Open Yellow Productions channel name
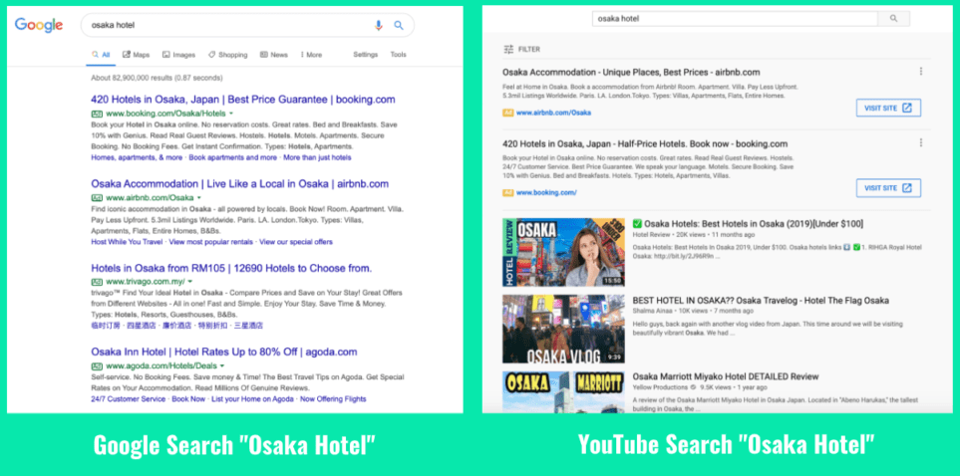960x476 pixels. point(660,387)
